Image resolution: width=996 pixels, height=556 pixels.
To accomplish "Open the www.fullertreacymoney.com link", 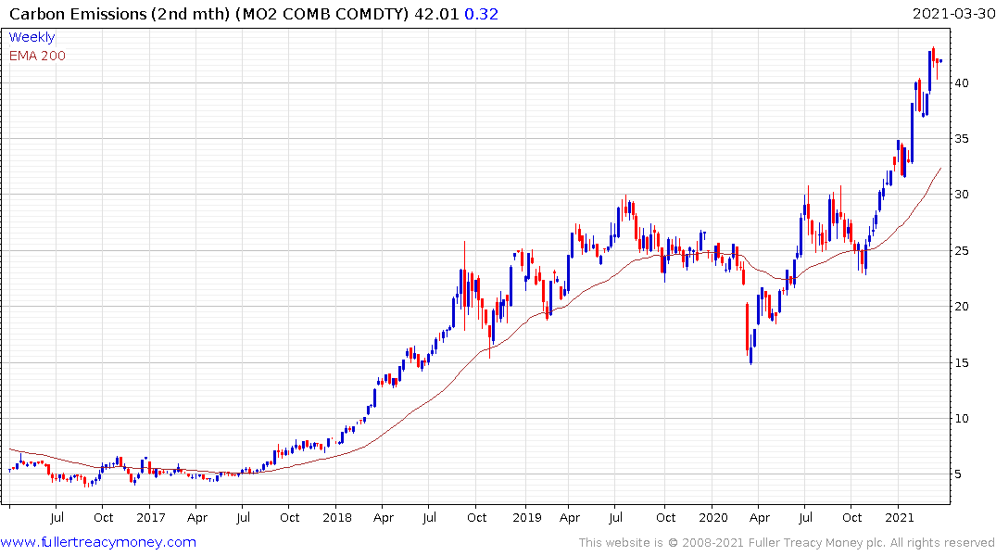I will pyautogui.click(x=98, y=542).
